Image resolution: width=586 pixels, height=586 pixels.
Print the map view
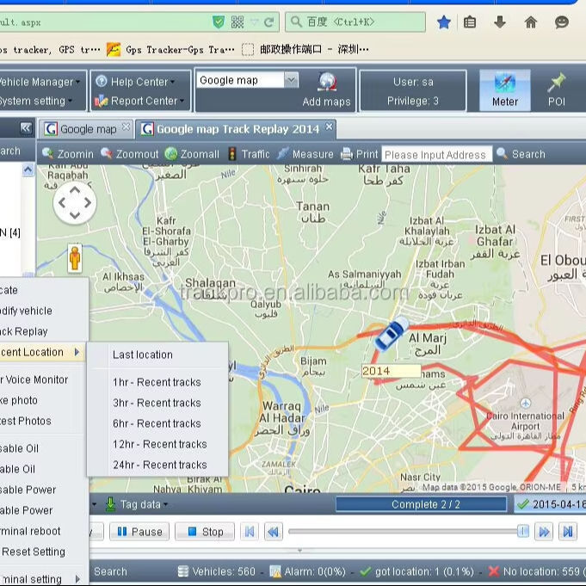(359, 154)
